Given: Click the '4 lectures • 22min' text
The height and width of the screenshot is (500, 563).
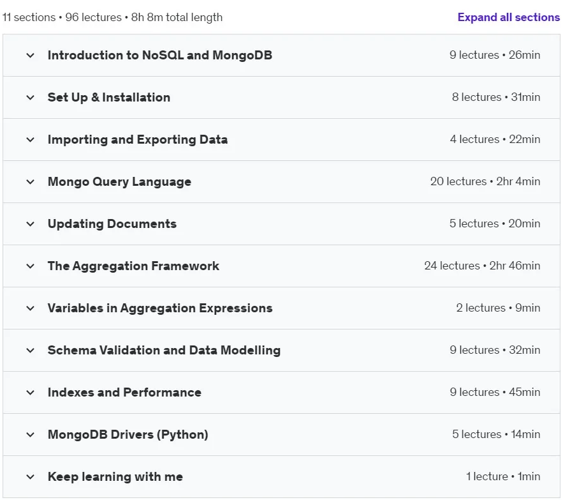Looking at the screenshot, I should tap(495, 139).
